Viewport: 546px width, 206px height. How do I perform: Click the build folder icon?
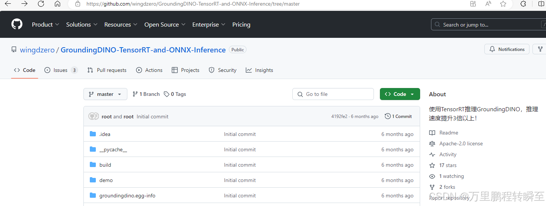[x=93, y=164]
